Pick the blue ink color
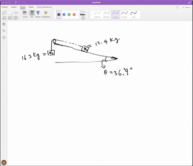Screen dimensions: 193x166 64,15
